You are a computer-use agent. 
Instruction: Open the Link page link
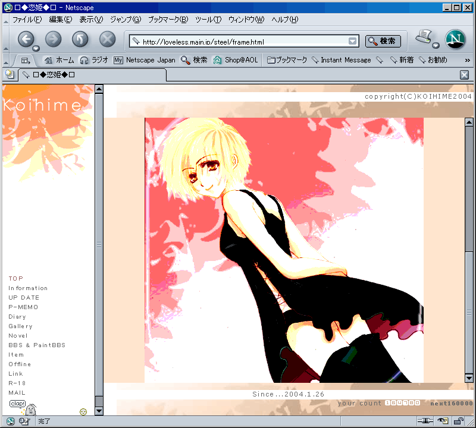coord(16,374)
